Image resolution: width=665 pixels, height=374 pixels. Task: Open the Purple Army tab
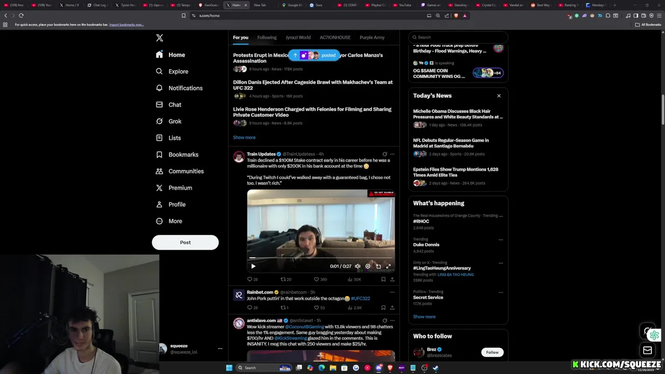point(372,37)
